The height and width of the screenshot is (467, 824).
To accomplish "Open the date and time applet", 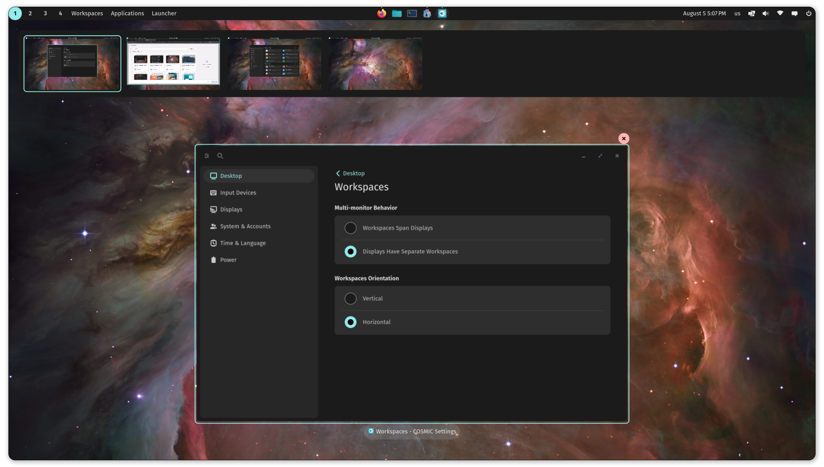I will coord(704,13).
